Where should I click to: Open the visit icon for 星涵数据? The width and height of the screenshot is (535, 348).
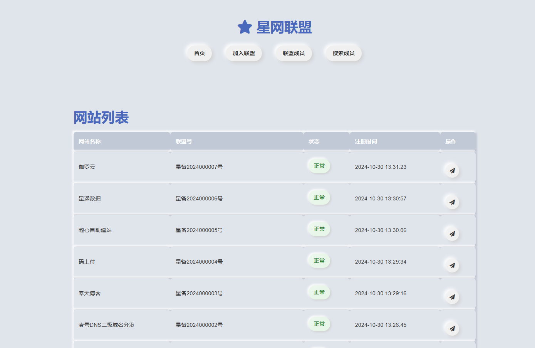(x=452, y=202)
